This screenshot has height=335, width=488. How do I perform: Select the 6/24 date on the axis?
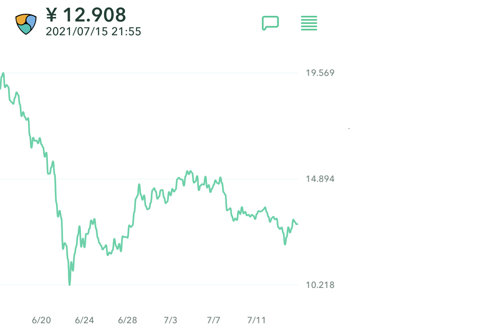pos(85,320)
